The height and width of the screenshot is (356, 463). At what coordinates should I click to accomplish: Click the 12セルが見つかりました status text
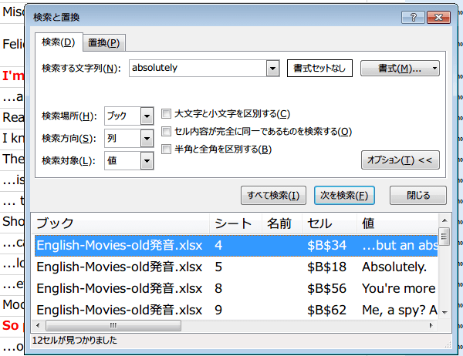[x=74, y=341]
